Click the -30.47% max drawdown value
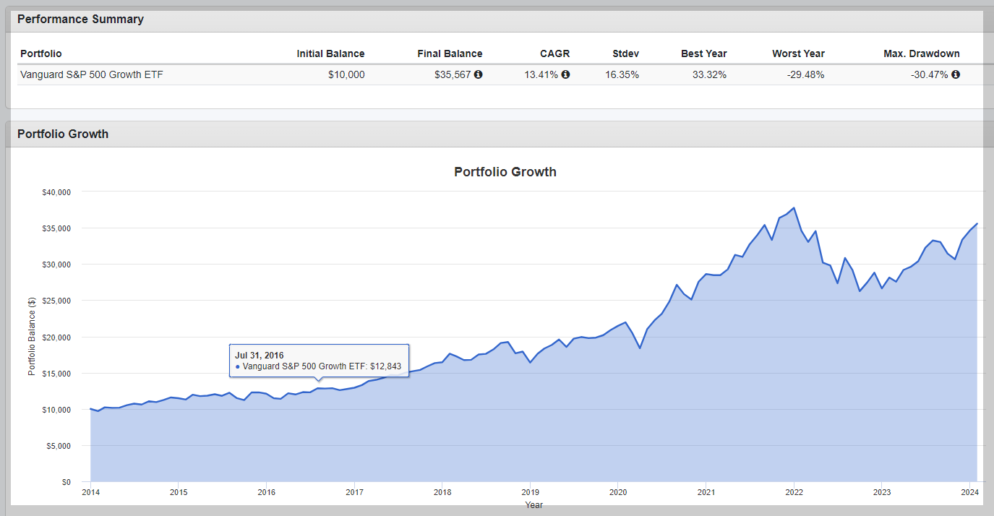 pos(930,74)
